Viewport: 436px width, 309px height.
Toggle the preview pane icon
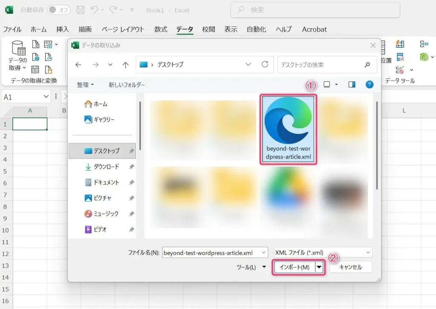[352, 84]
